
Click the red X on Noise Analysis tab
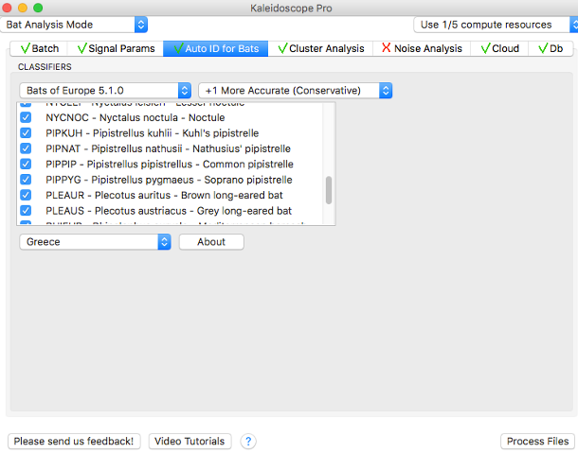point(386,48)
